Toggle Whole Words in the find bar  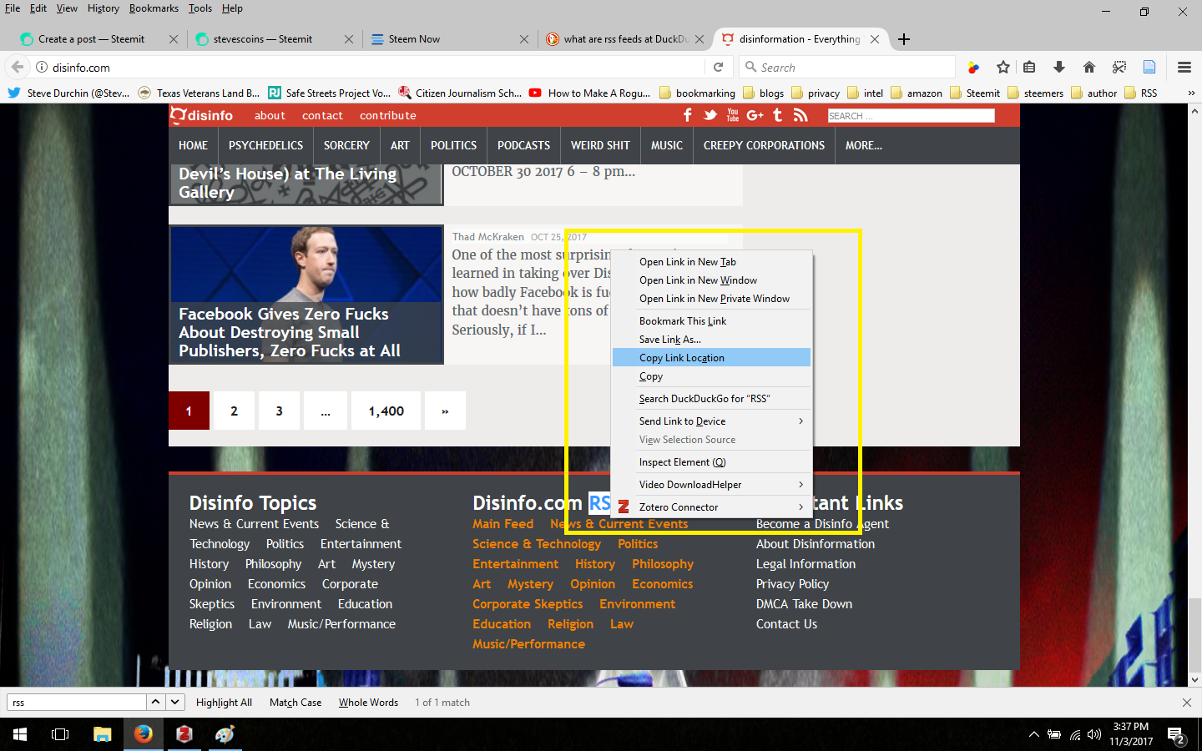(x=368, y=703)
